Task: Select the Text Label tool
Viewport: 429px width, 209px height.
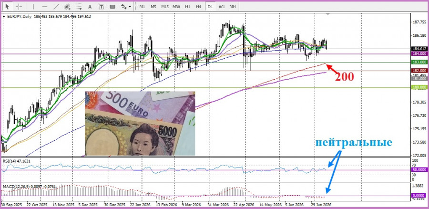Action: 101,6
